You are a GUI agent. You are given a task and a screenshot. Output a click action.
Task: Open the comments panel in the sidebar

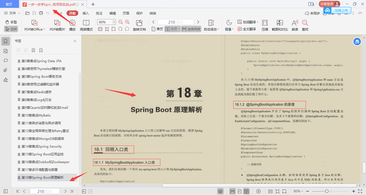point(6,61)
